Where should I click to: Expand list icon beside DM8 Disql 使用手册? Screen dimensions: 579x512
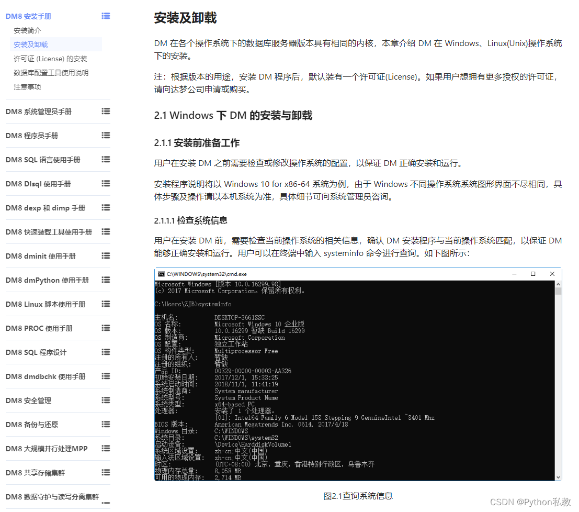click(106, 183)
